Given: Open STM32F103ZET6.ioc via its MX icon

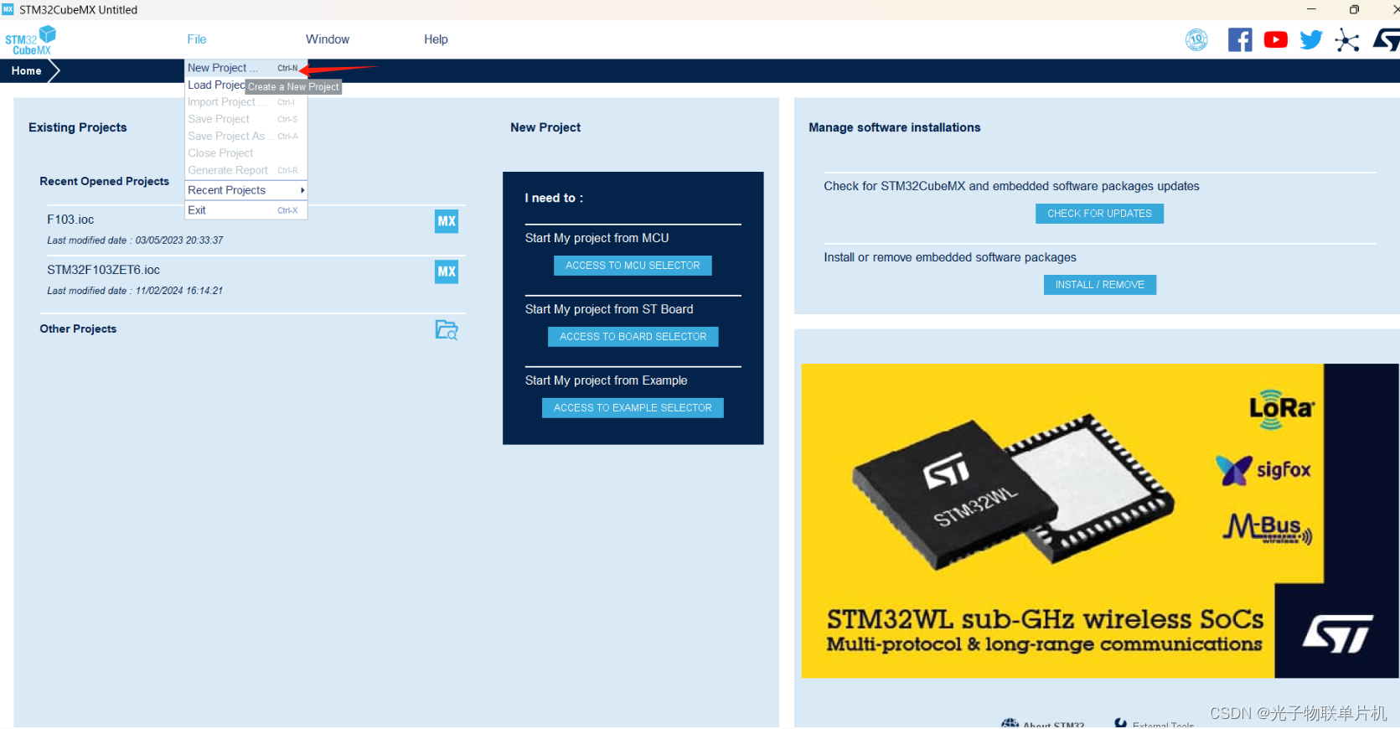Looking at the screenshot, I should [447, 271].
